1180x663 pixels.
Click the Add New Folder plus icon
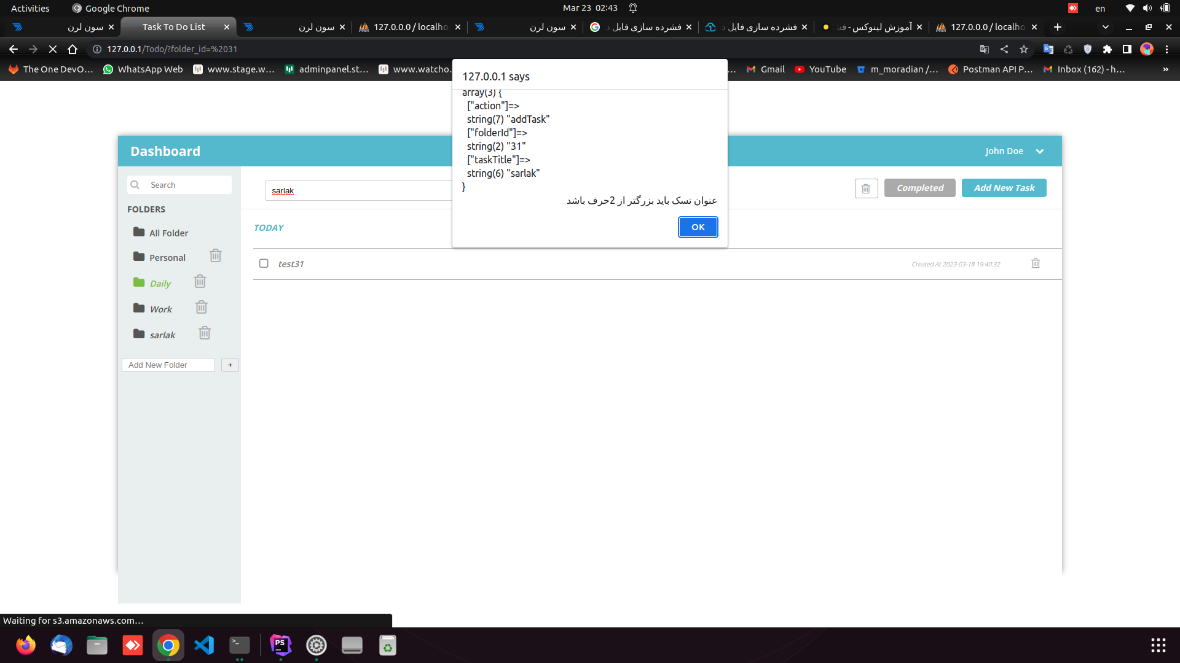click(230, 364)
